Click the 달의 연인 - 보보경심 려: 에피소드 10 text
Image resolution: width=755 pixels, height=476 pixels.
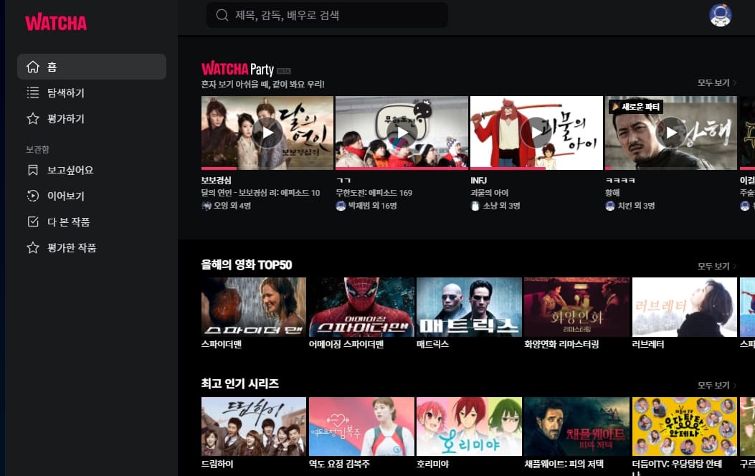pos(260,193)
